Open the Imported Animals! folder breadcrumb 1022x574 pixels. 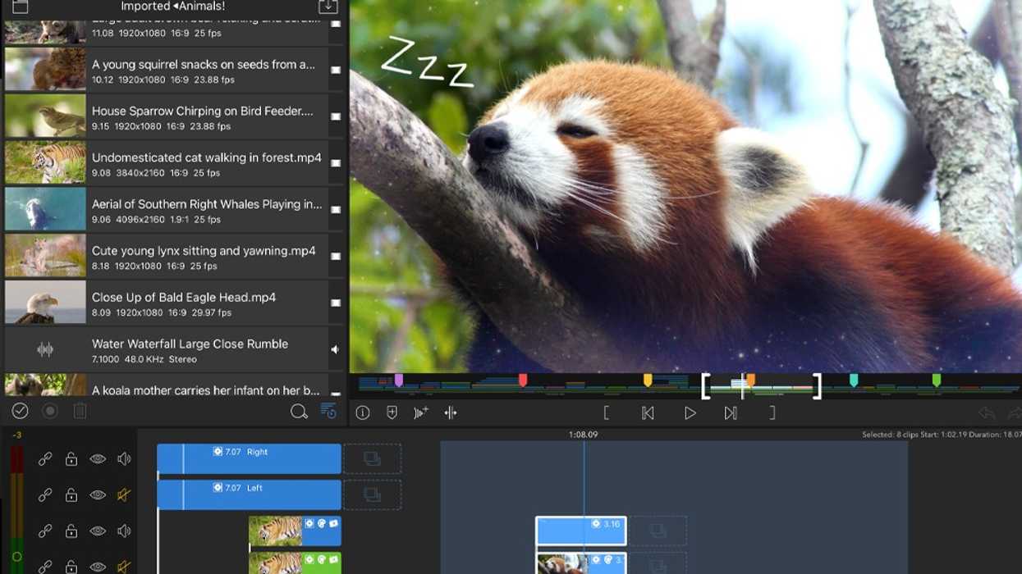(172, 7)
